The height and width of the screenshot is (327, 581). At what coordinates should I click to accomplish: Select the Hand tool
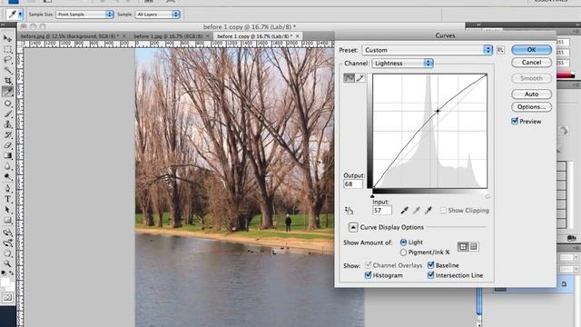click(x=7, y=253)
